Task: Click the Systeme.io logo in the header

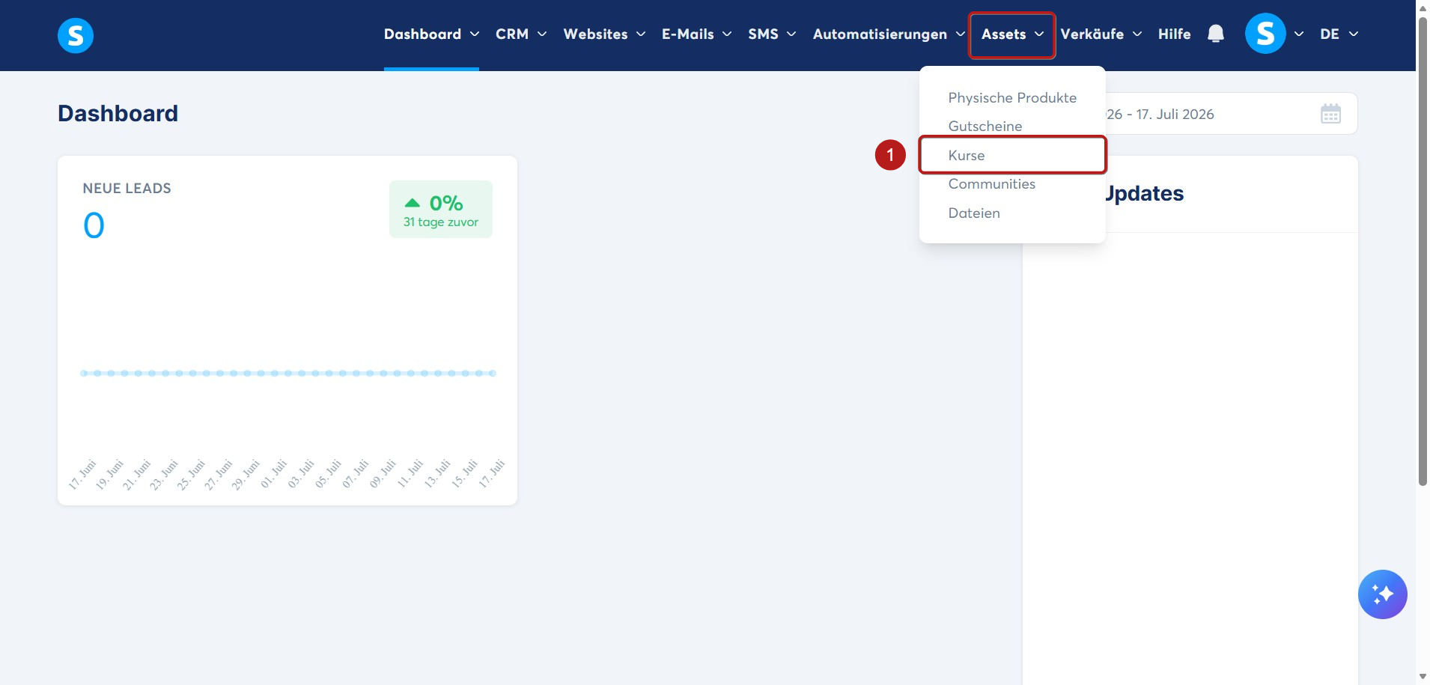Action: pos(76,35)
